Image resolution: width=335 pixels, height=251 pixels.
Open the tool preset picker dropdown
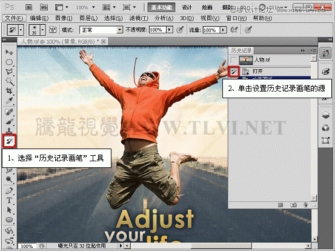[x=21, y=30]
